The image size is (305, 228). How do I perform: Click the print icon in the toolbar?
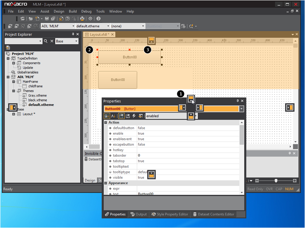pos(82,19)
